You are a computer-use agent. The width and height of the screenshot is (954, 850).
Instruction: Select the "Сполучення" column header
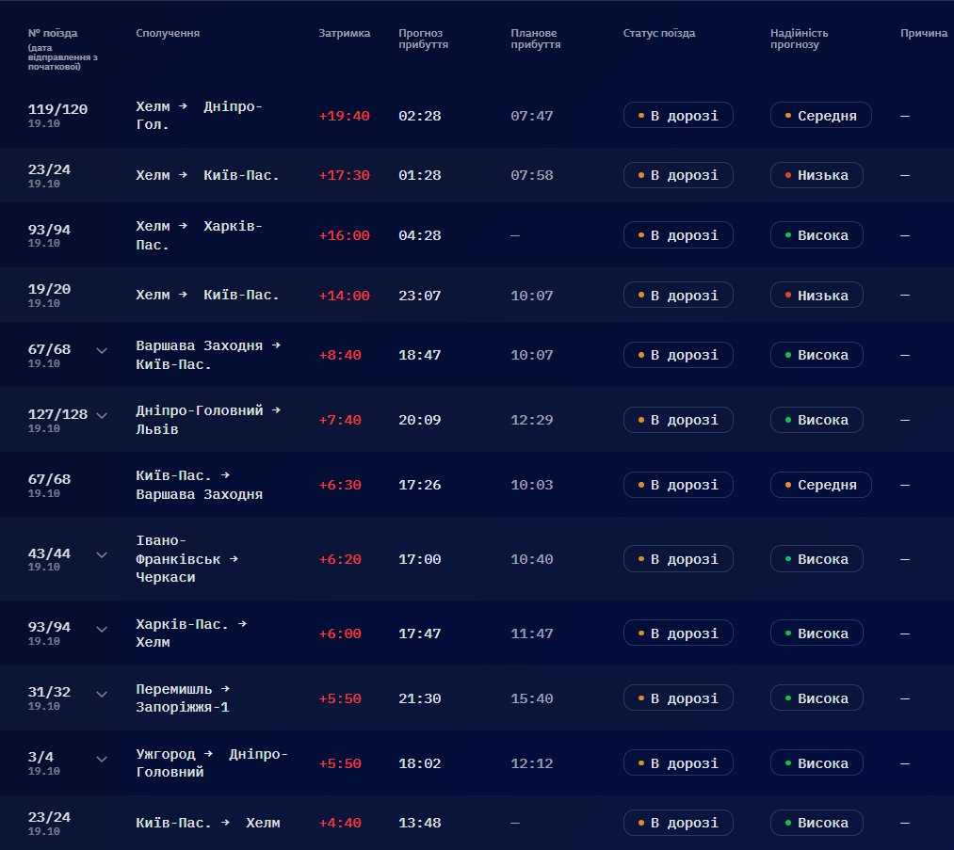168,33
